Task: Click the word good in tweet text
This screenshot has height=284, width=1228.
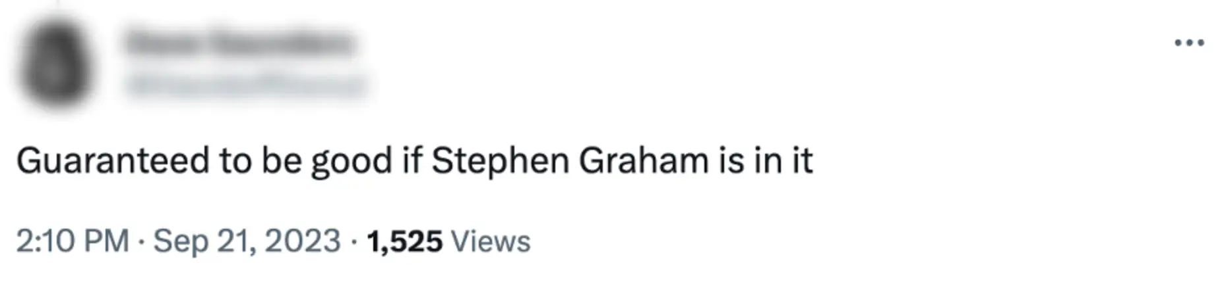Action: pyautogui.click(x=352, y=161)
